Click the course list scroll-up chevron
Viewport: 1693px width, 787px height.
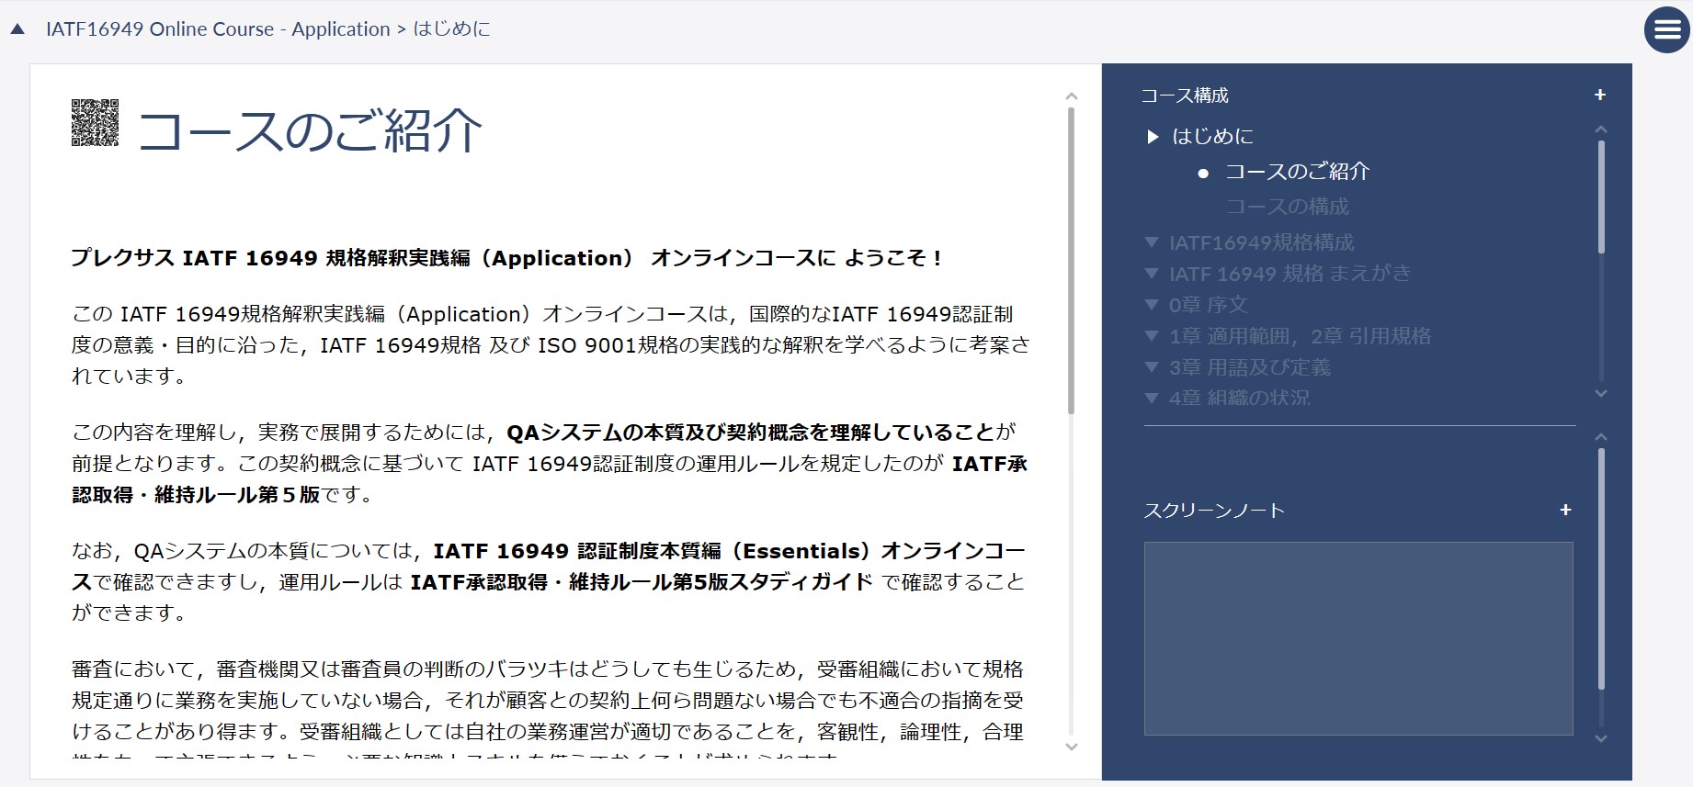(1601, 129)
